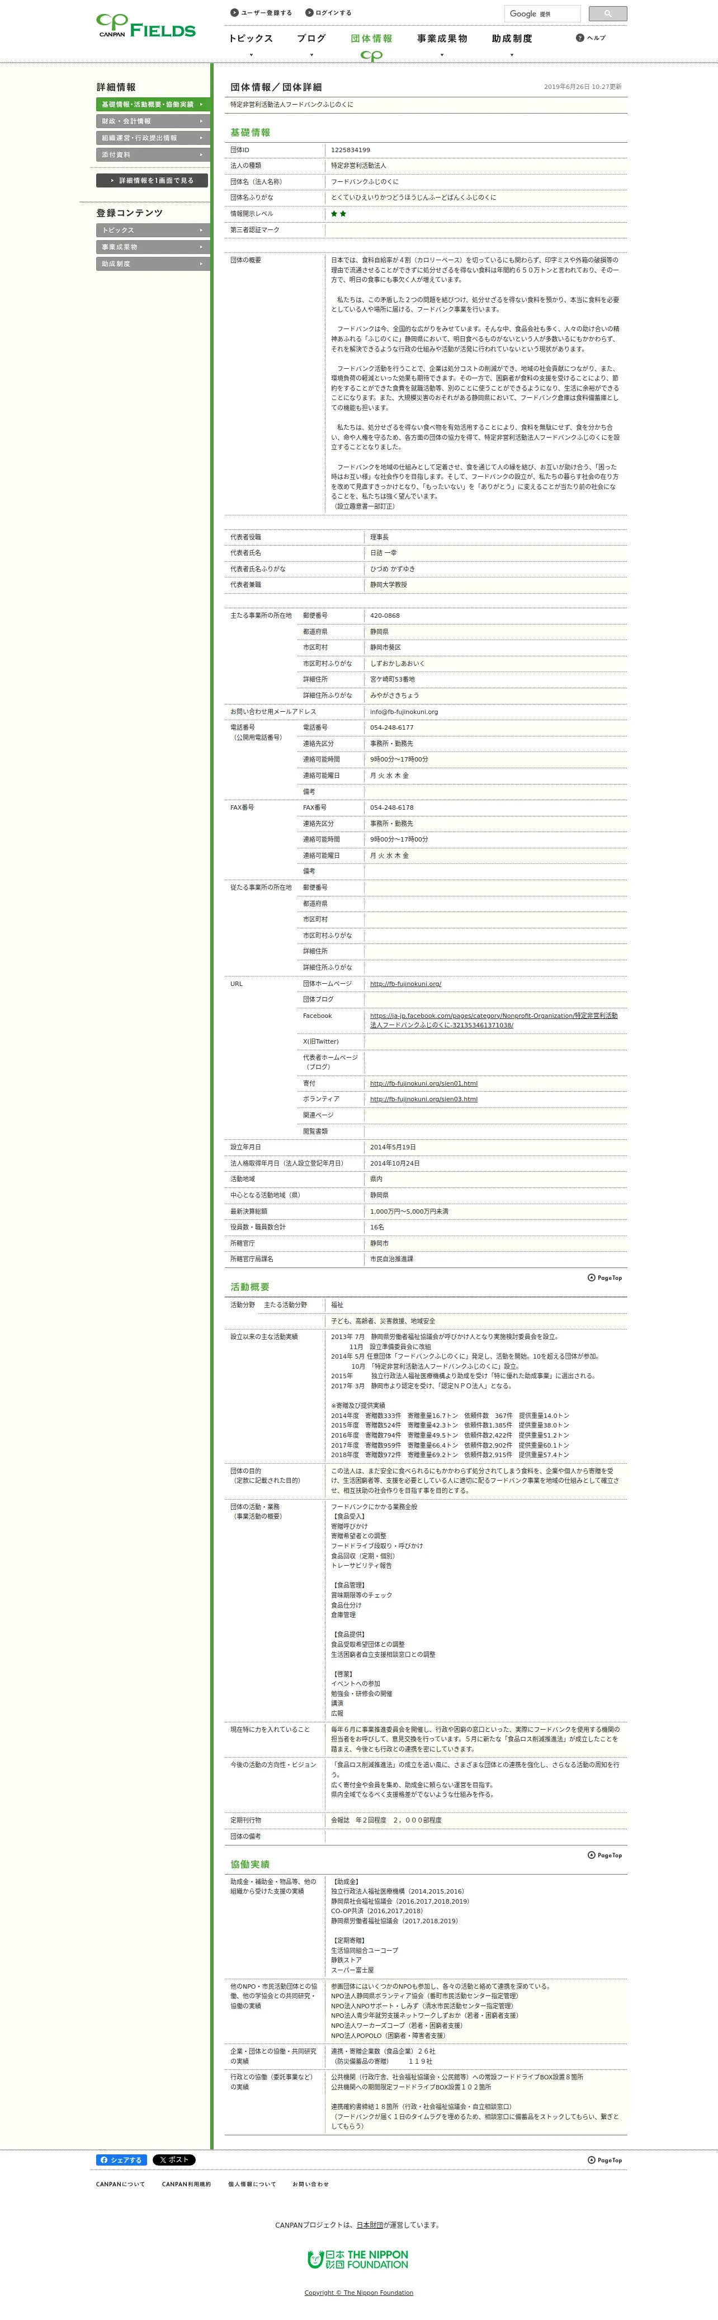Click 個人情報について footer link

(x=252, y=2184)
